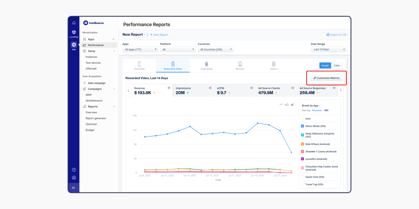Open the Date Range dropdown

[x=328, y=49]
